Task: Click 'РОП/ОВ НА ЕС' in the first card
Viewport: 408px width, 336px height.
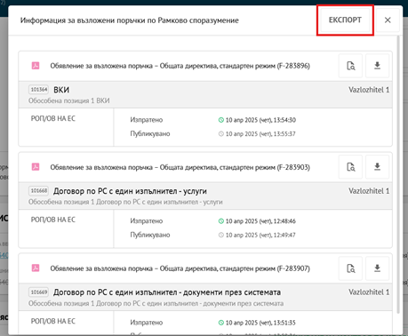Action: coord(53,118)
